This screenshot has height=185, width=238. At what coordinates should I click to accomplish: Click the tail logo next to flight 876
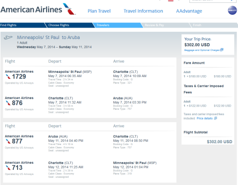[8, 103]
